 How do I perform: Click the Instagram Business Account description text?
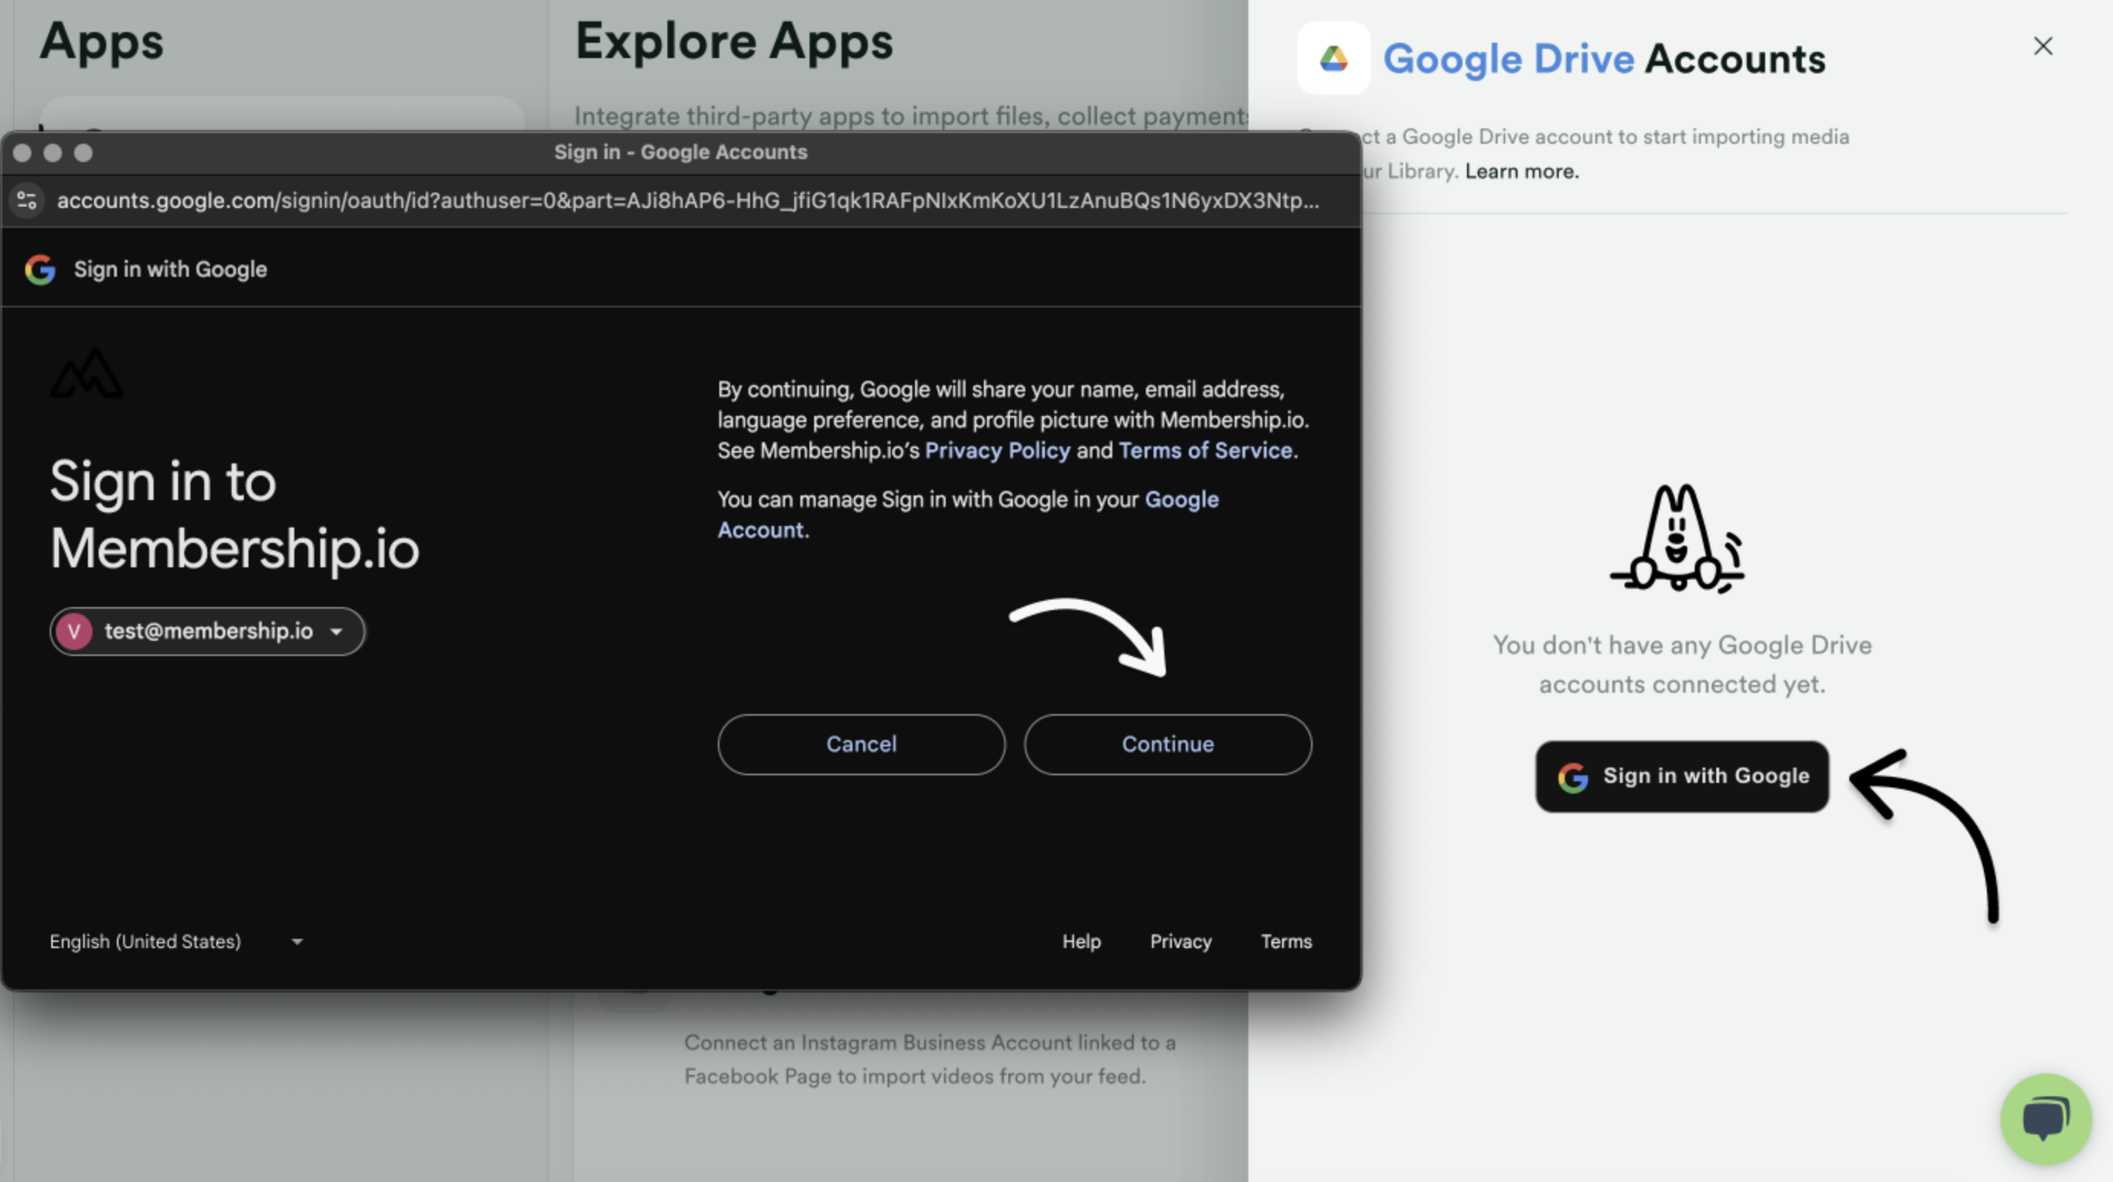point(930,1059)
